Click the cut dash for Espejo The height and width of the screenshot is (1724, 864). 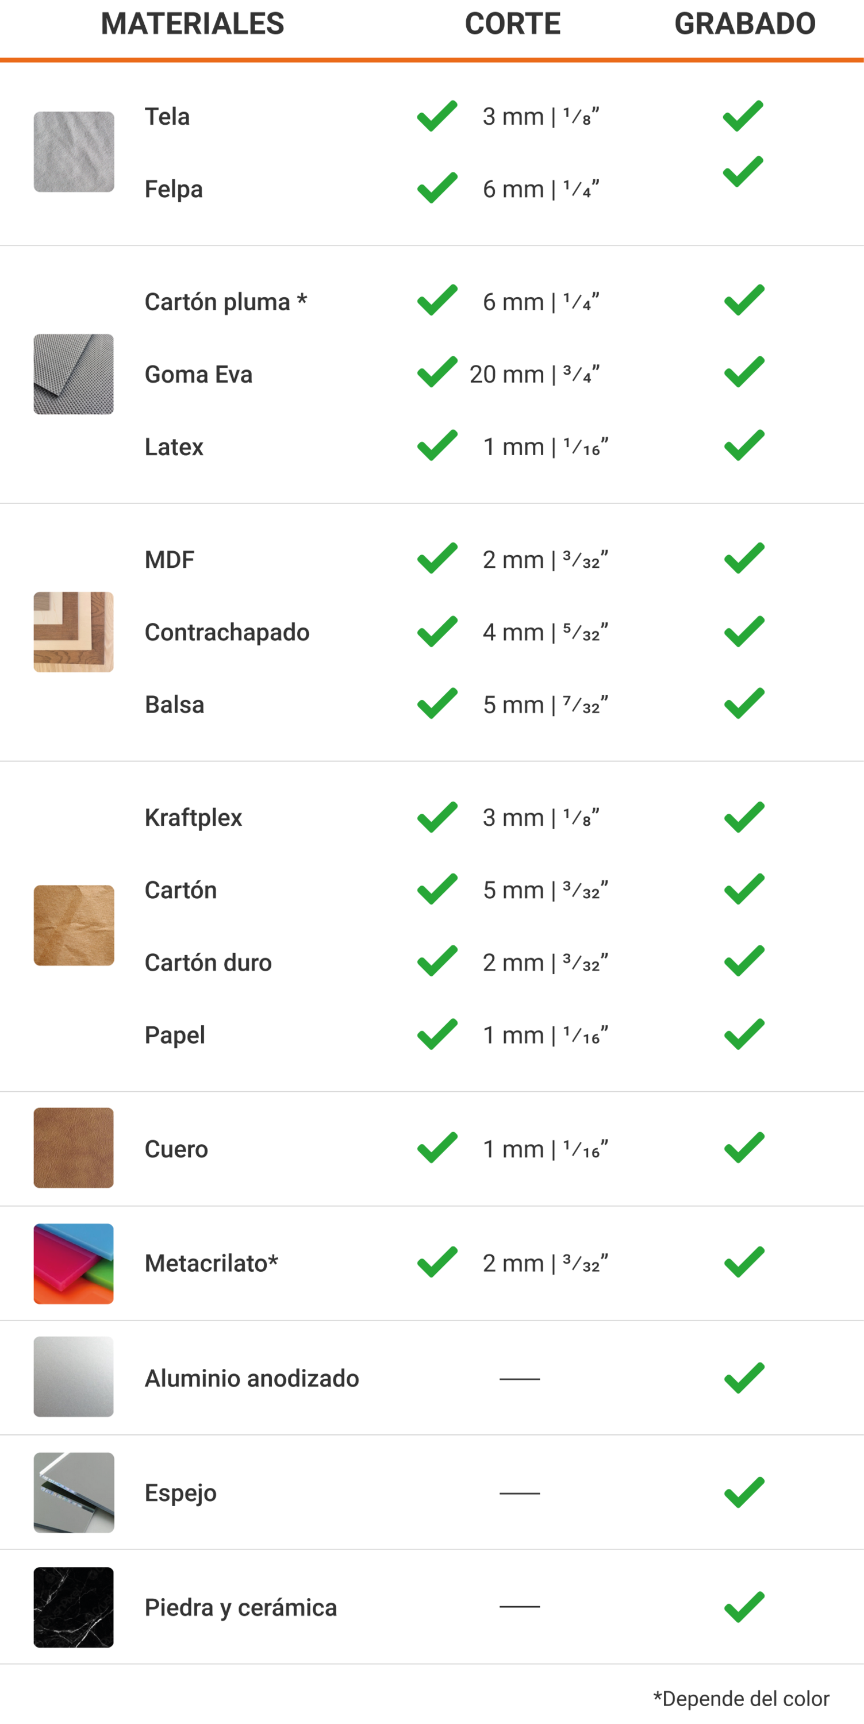point(519,1493)
